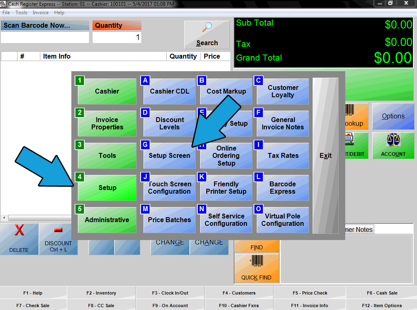Click the Price column header
The height and width of the screenshot is (310, 417).
point(215,56)
